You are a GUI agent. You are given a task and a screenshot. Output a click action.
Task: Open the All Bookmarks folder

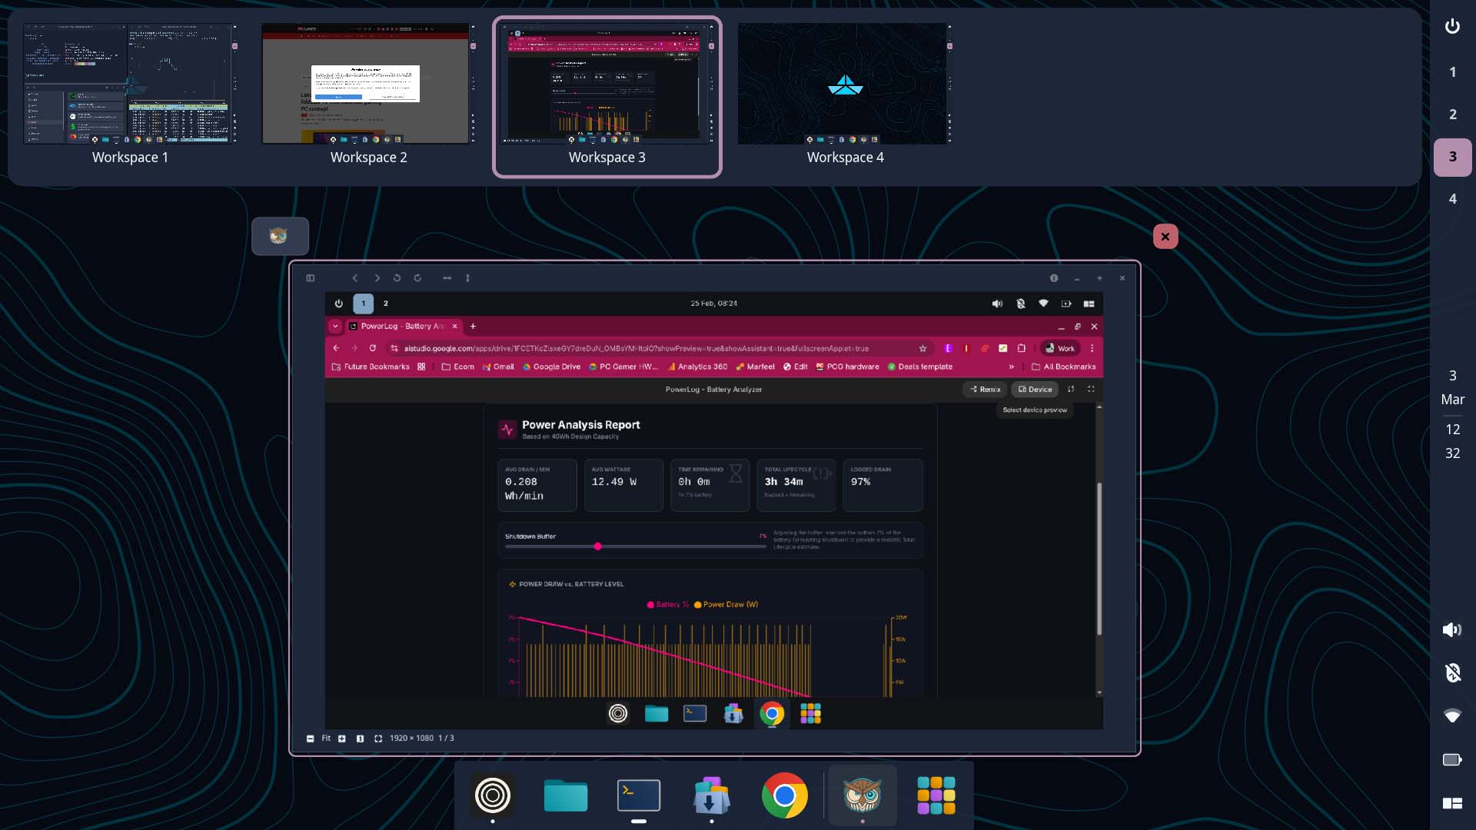1064,367
